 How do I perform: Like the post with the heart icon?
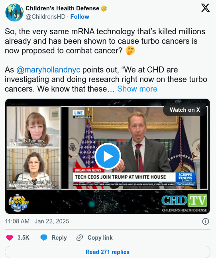coord(10,238)
